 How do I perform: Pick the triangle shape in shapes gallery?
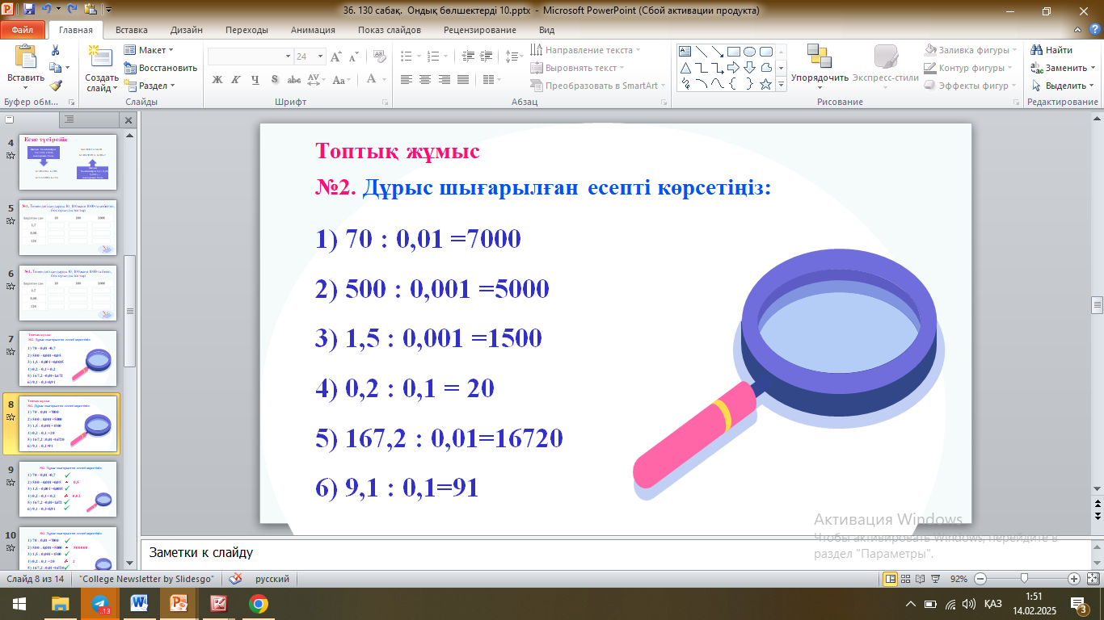[686, 67]
